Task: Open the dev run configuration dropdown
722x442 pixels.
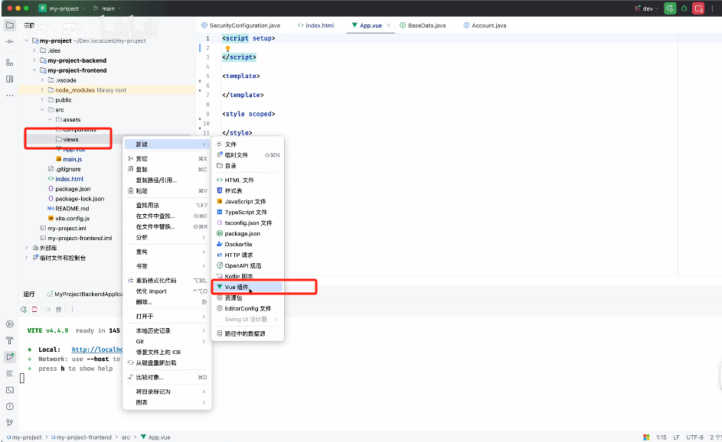Action: (646, 8)
